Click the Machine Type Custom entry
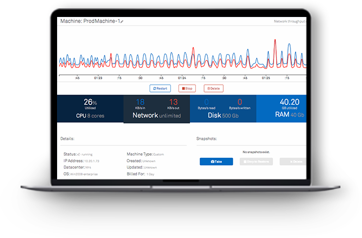The height and width of the screenshot is (238, 362). tap(145, 154)
